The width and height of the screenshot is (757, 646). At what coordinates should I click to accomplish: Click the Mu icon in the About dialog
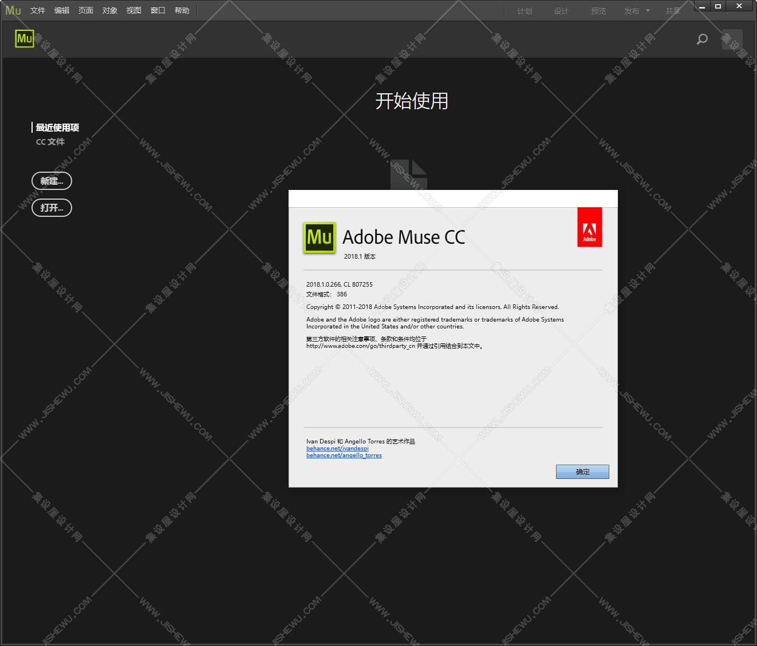319,237
